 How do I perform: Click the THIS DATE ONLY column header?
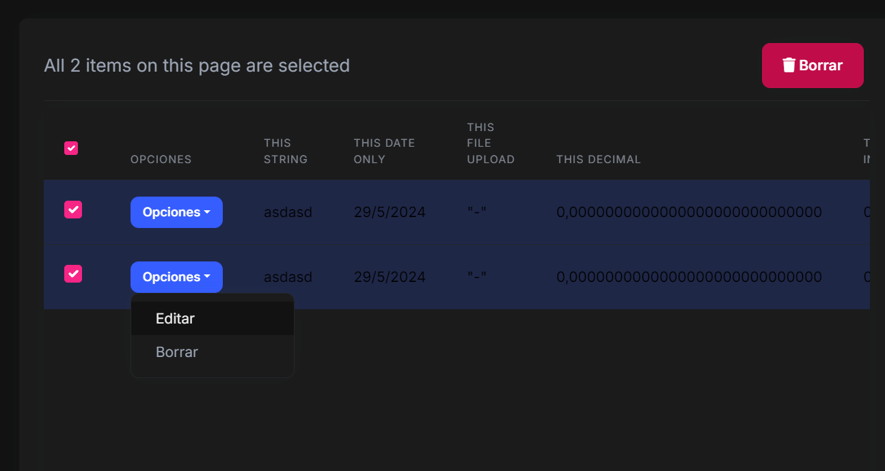(384, 151)
